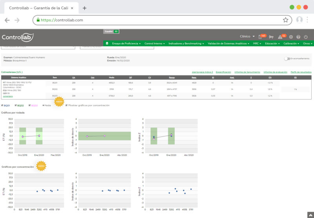Jump to page top with the up-arrow button
The image size is (314, 218).
click(x=310, y=215)
